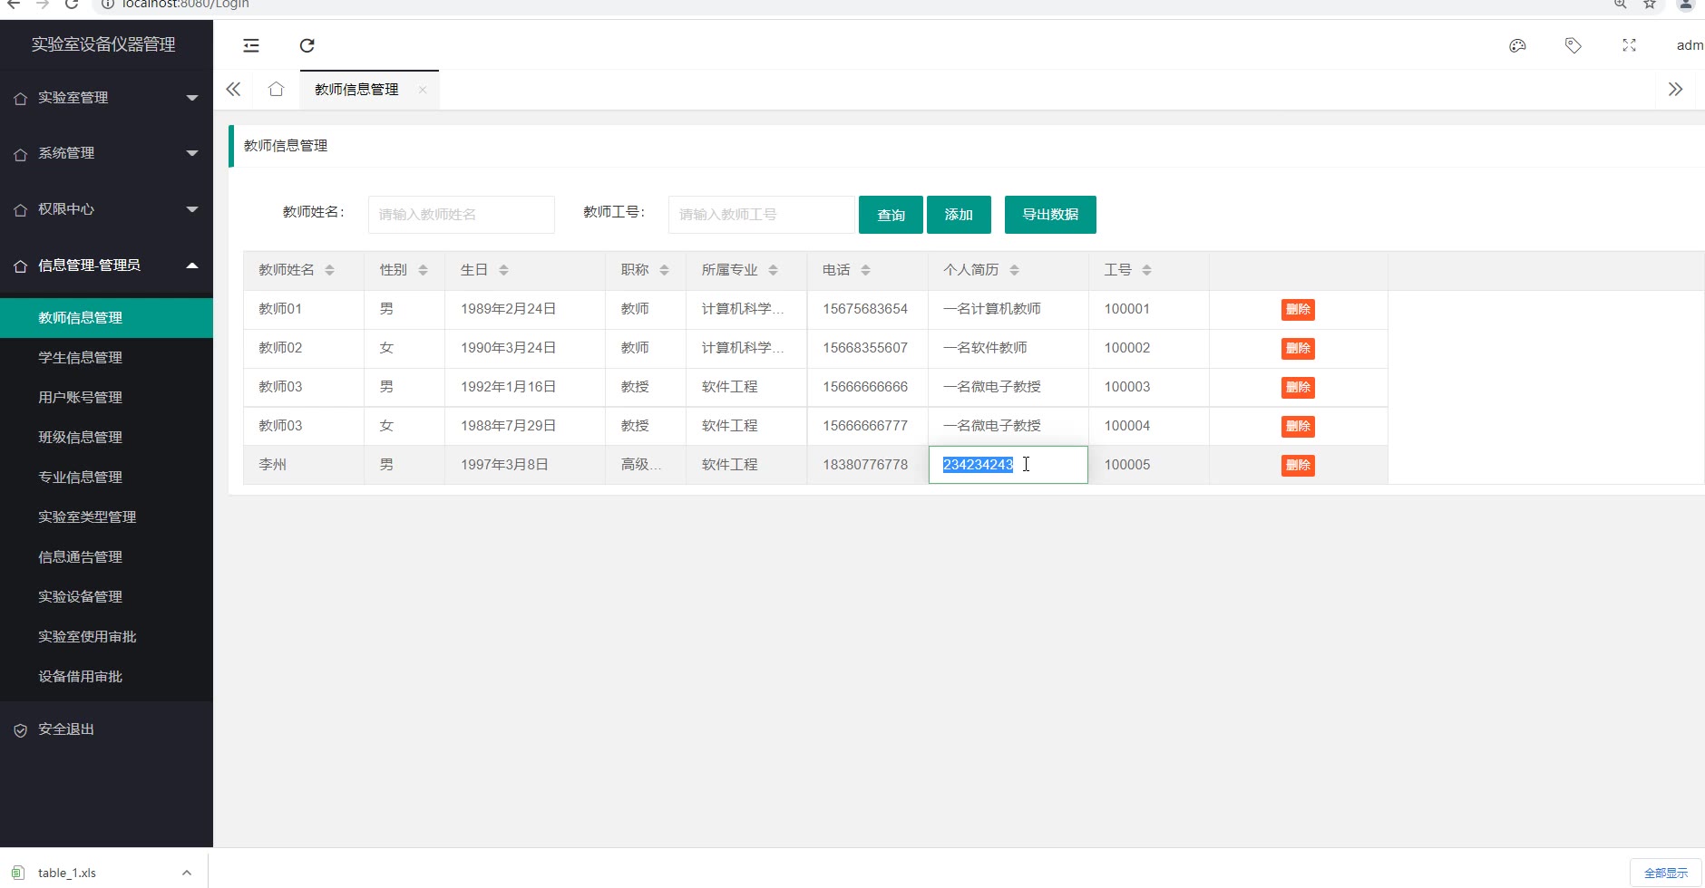Click the 导出数据 export button
Screen dimensions: 1705x888
coord(1050,215)
